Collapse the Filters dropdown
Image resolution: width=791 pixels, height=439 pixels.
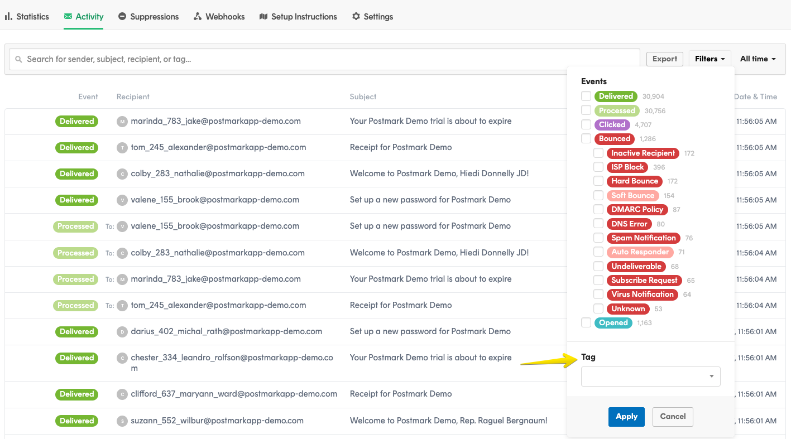tap(709, 59)
